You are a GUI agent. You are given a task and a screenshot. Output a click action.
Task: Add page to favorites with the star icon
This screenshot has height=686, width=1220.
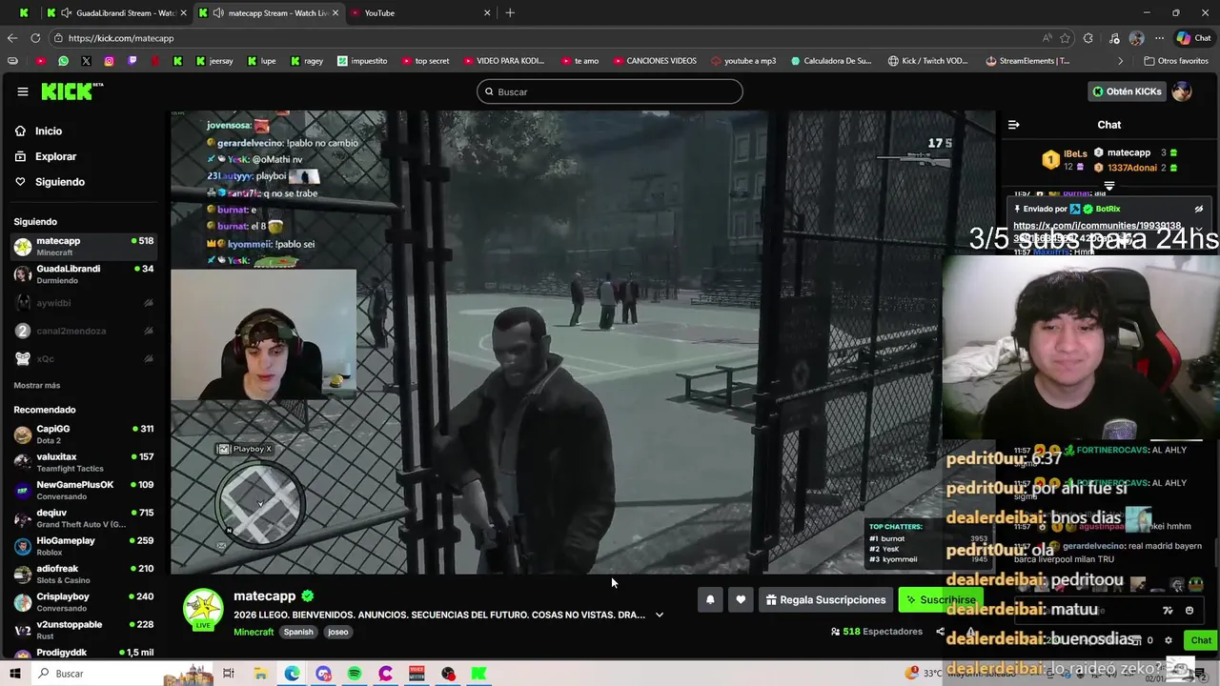click(1065, 38)
